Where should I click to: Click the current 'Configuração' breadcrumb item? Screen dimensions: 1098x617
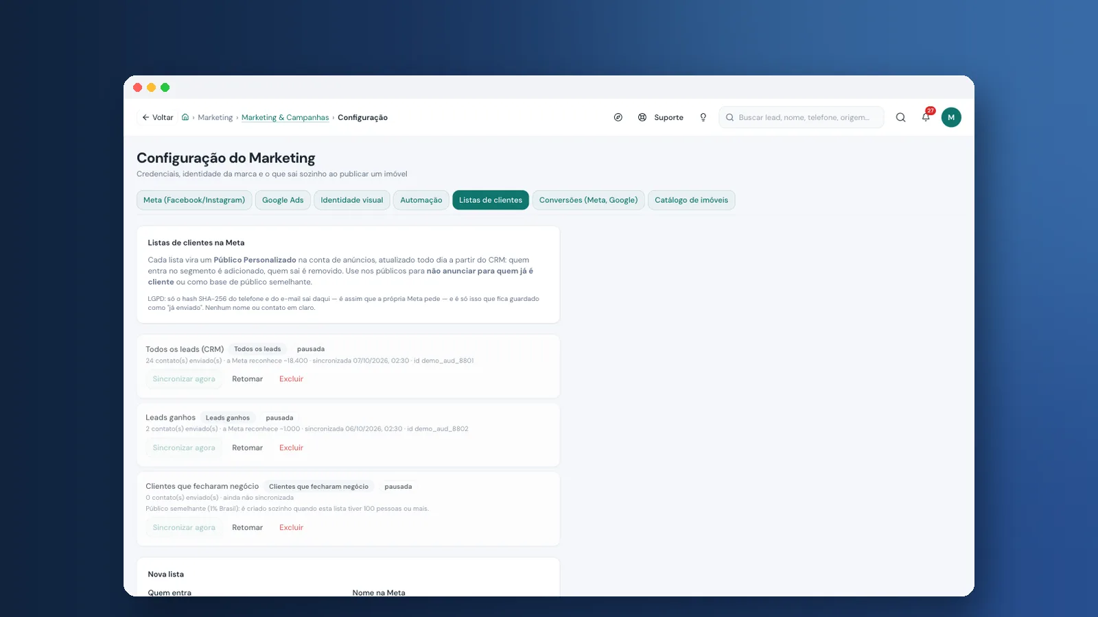tap(362, 117)
